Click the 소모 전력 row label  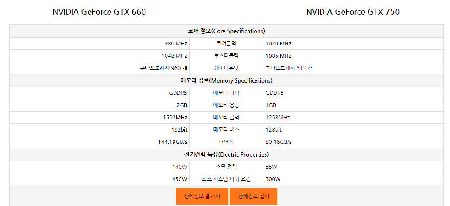point(227,167)
